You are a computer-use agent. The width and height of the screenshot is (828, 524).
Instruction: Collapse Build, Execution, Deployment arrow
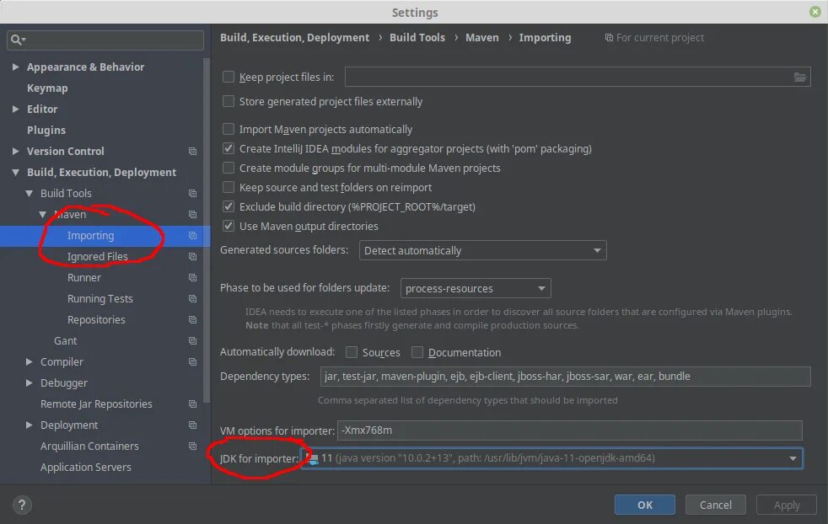(x=15, y=173)
